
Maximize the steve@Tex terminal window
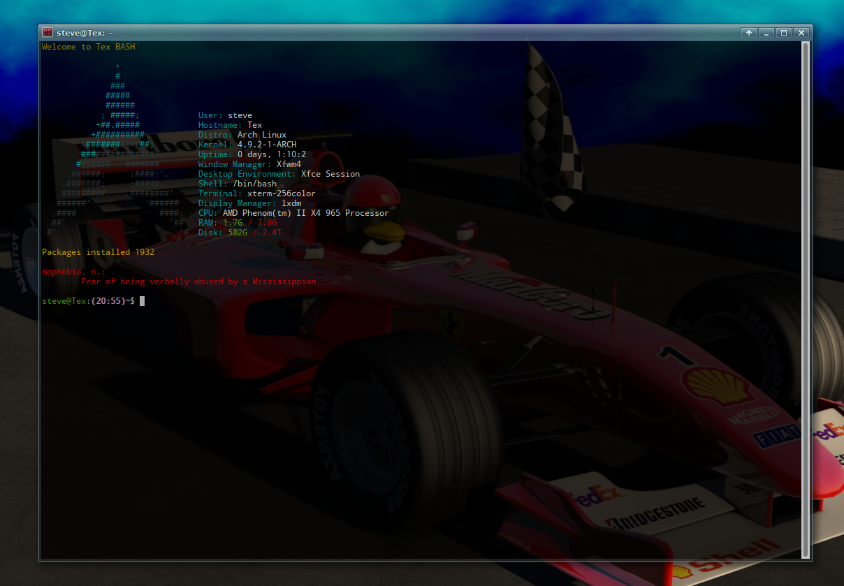[x=784, y=33]
